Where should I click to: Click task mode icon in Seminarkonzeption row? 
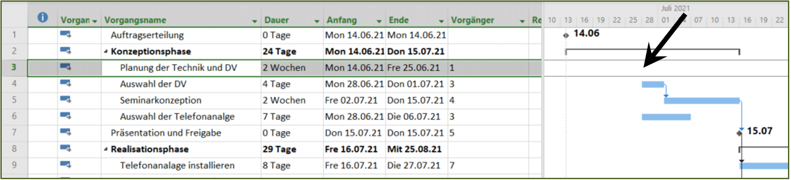65,100
